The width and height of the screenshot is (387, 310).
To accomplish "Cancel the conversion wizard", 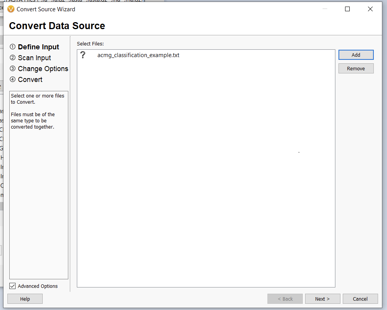I will pos(360,299).
